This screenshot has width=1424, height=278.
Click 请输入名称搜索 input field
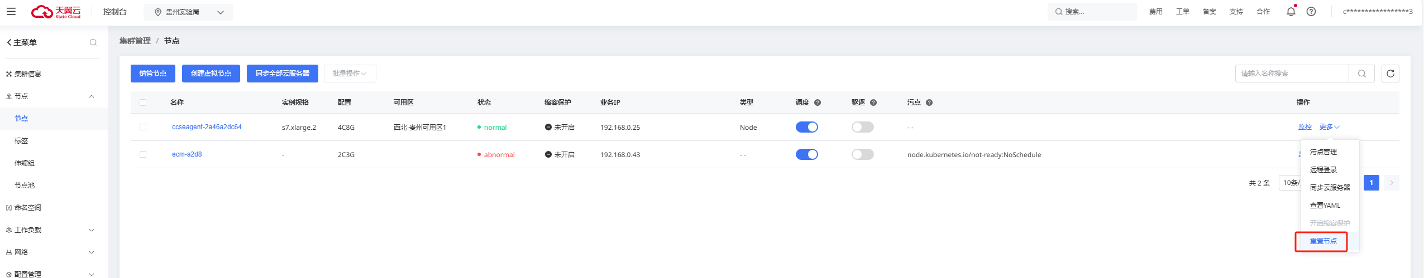(x=1292, y=74)
